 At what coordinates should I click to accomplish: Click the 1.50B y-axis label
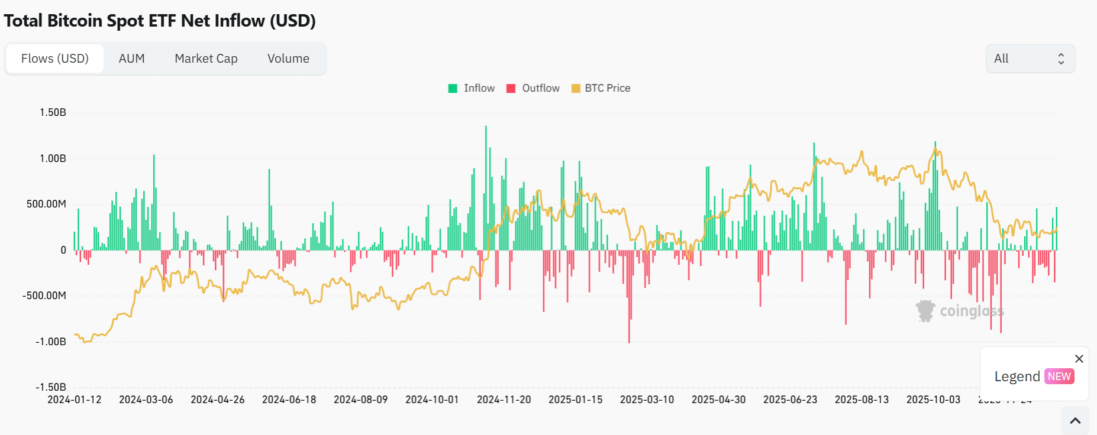[53, 112]
